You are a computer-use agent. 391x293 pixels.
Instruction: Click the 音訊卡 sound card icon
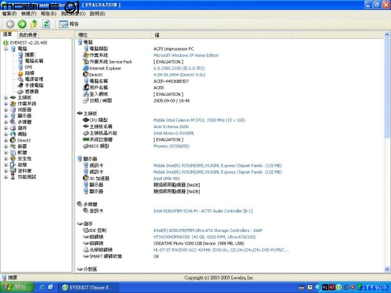[x=86, y=211]
